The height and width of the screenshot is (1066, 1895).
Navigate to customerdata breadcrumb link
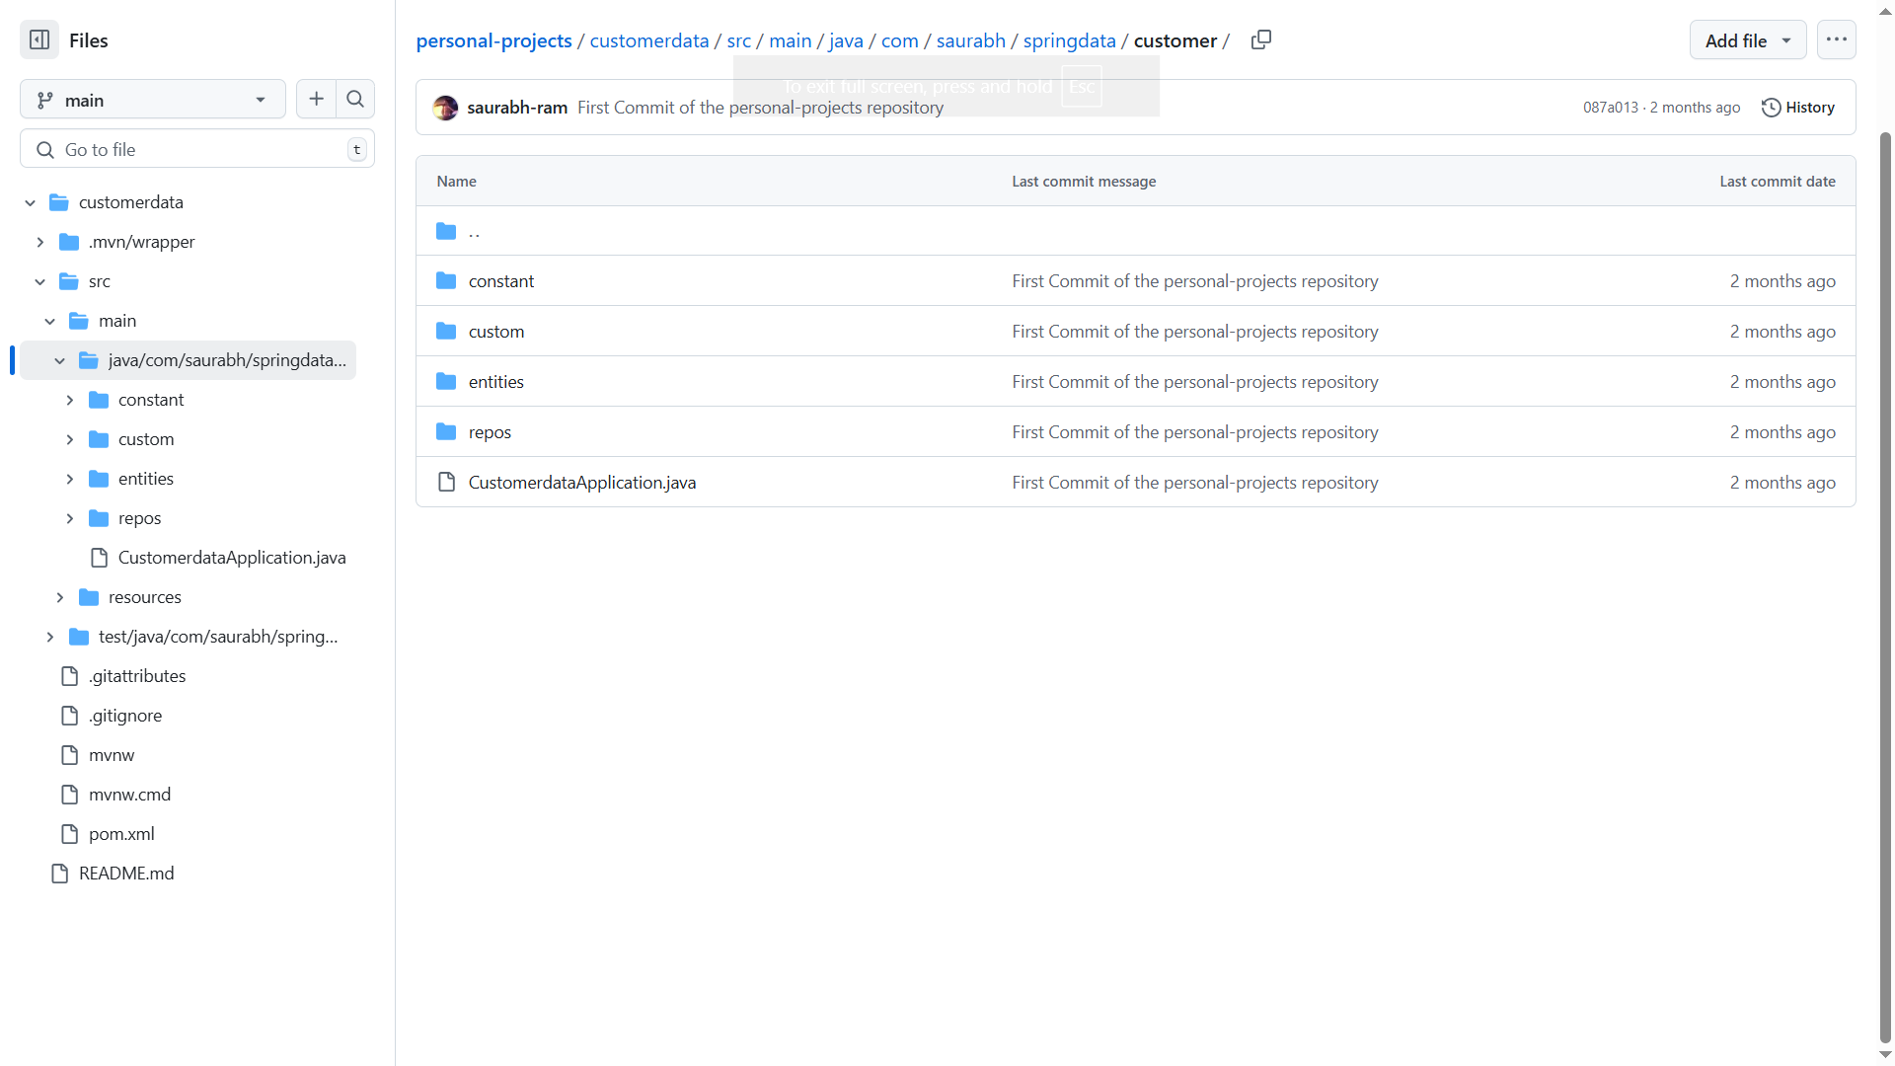click(x=649, y=40)
